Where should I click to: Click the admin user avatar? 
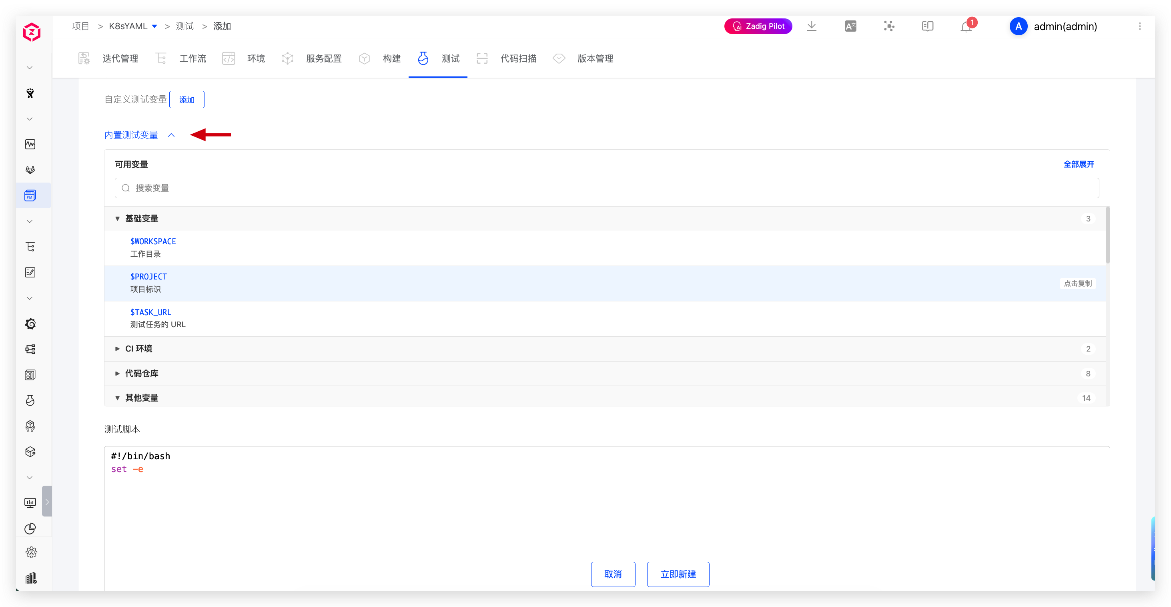click(1018, 26)
